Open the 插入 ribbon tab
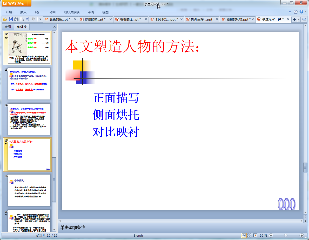Screen dimensions: 309x240 (23, 12)
